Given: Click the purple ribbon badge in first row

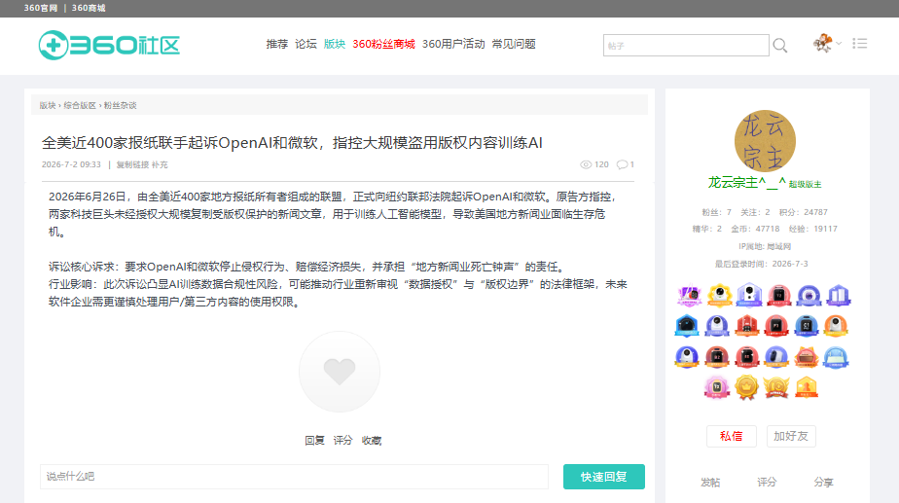Looking at the screenshot, I should (x=690, y=296).
